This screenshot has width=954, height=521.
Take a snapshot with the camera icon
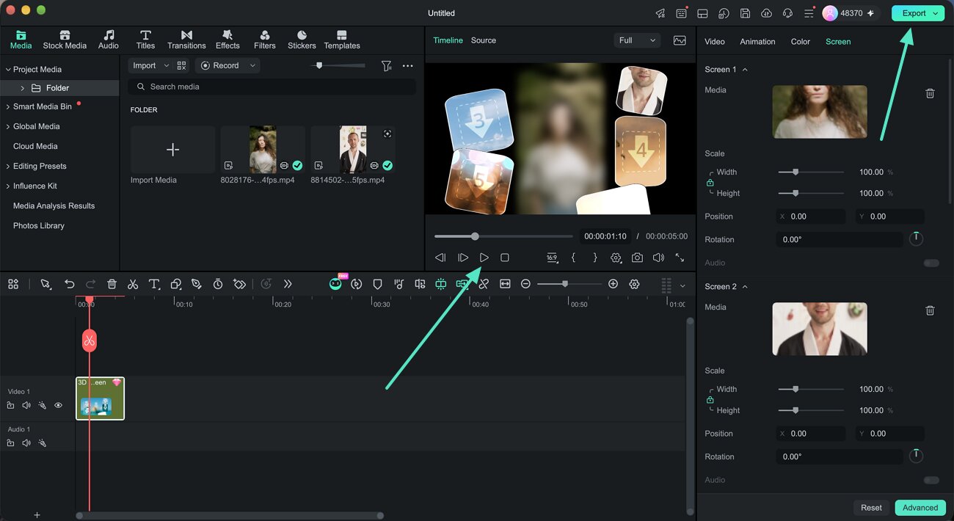tap(637, 258)
